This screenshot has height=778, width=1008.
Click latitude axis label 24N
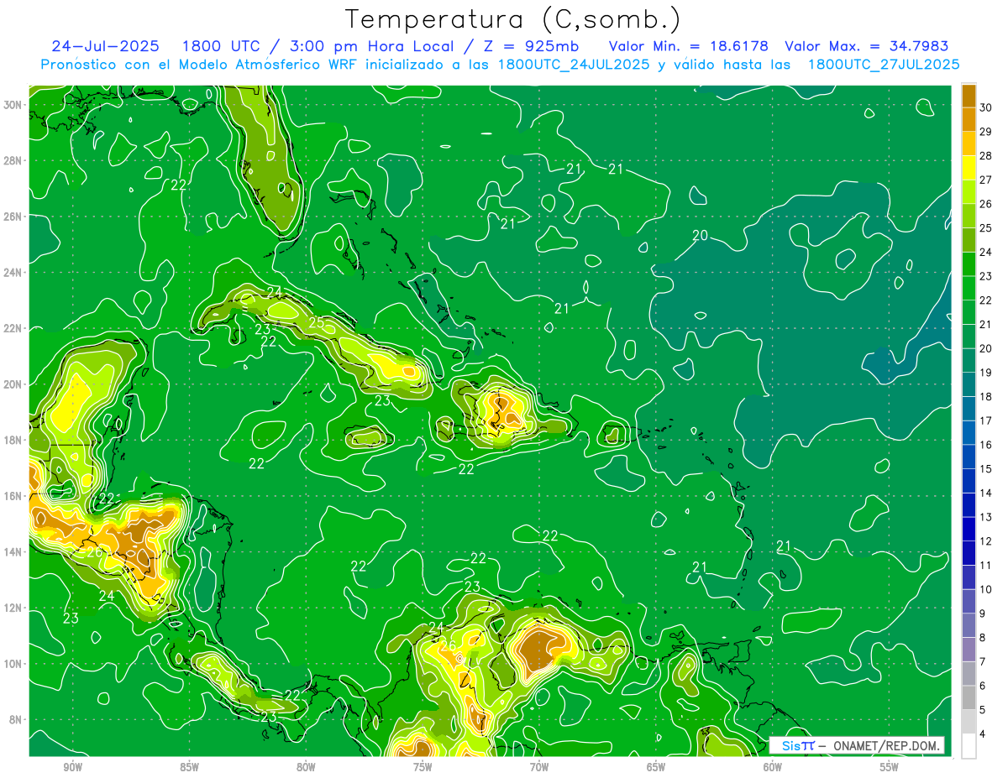pos(13,273)
